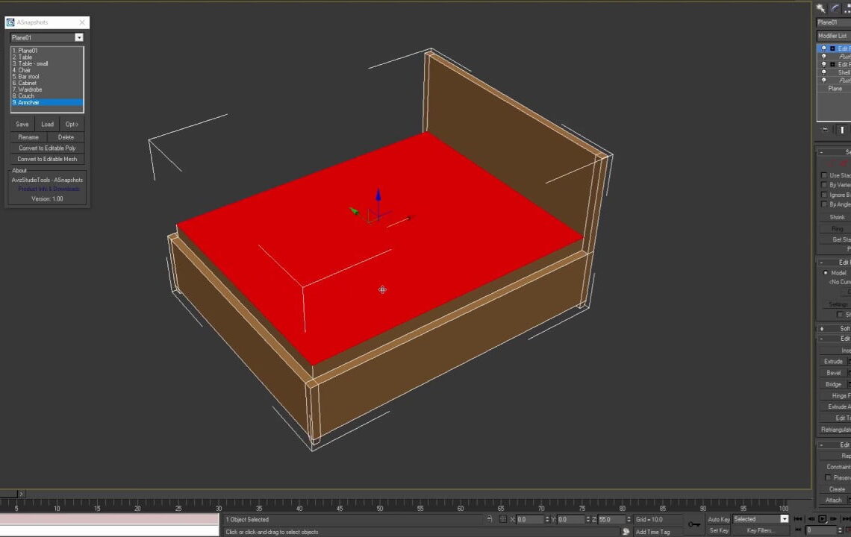Open the Create command panel tab
This screenshot has height=537, width=851.
[821, 8]
